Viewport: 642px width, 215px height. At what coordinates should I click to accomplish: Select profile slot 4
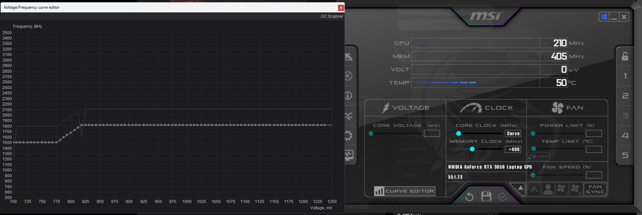pyautogui.click(x=625, y=135)
